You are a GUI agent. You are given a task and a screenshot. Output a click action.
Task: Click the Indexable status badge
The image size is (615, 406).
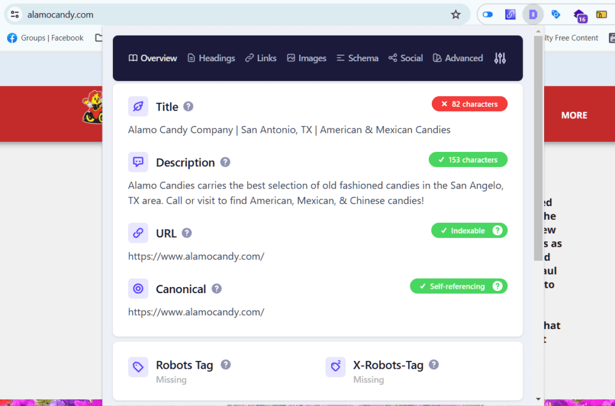[470, 231]
